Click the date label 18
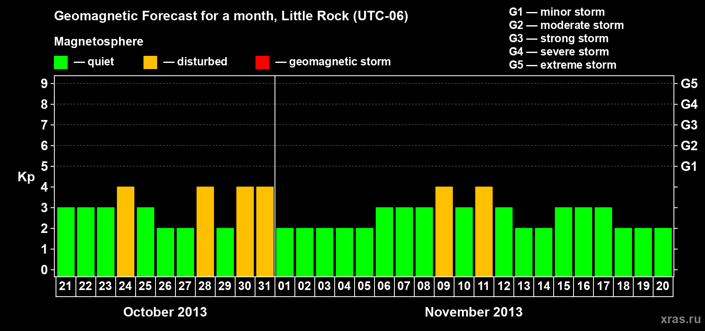705x331 pixels. pyautogui.click(x=623, y=286)
